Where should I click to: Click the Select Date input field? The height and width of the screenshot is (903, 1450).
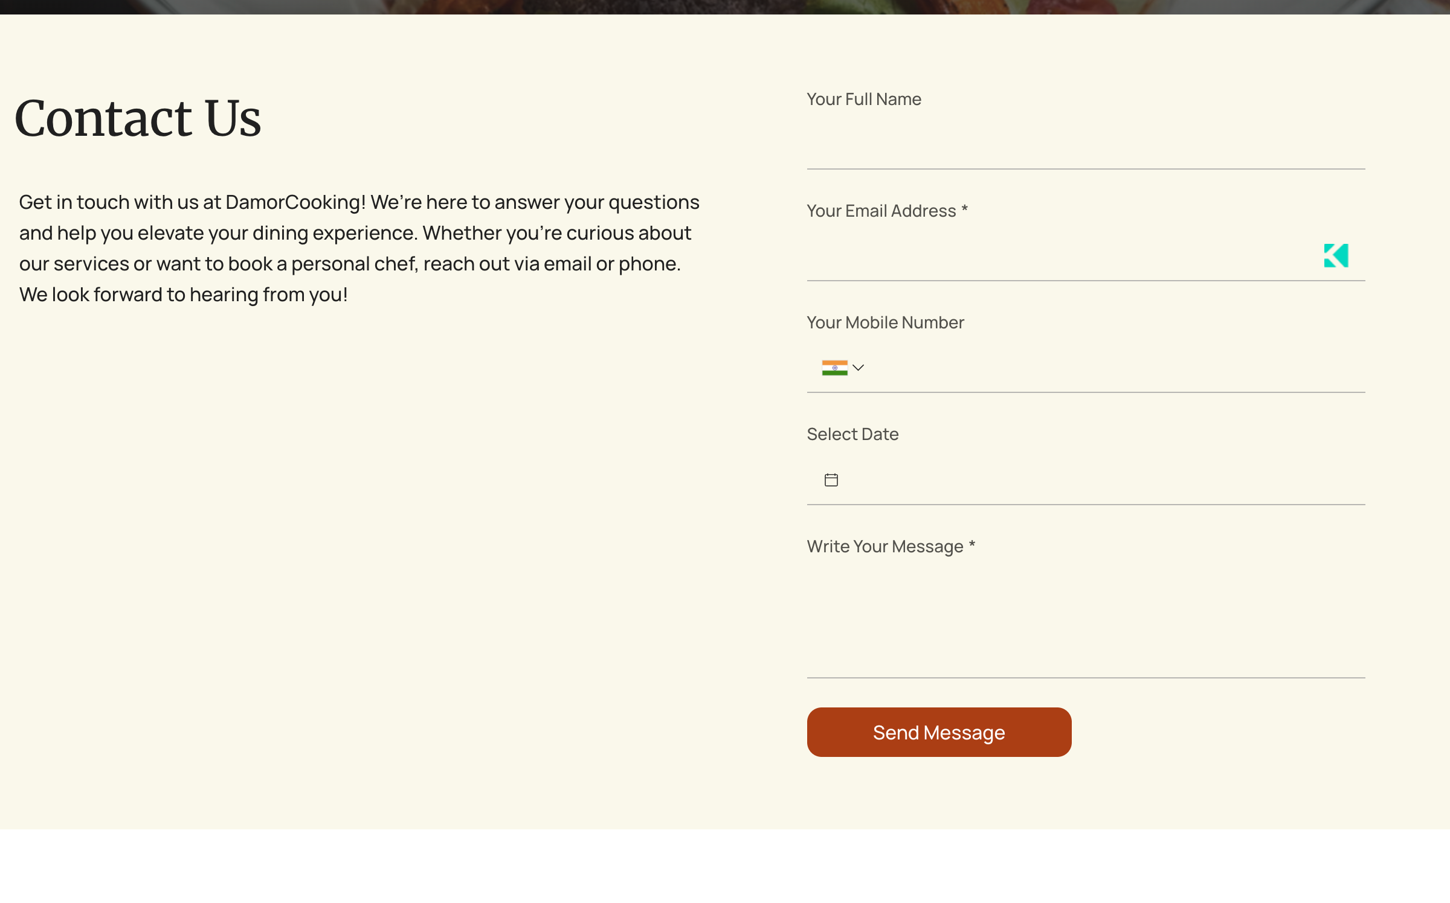point(1086,480)
